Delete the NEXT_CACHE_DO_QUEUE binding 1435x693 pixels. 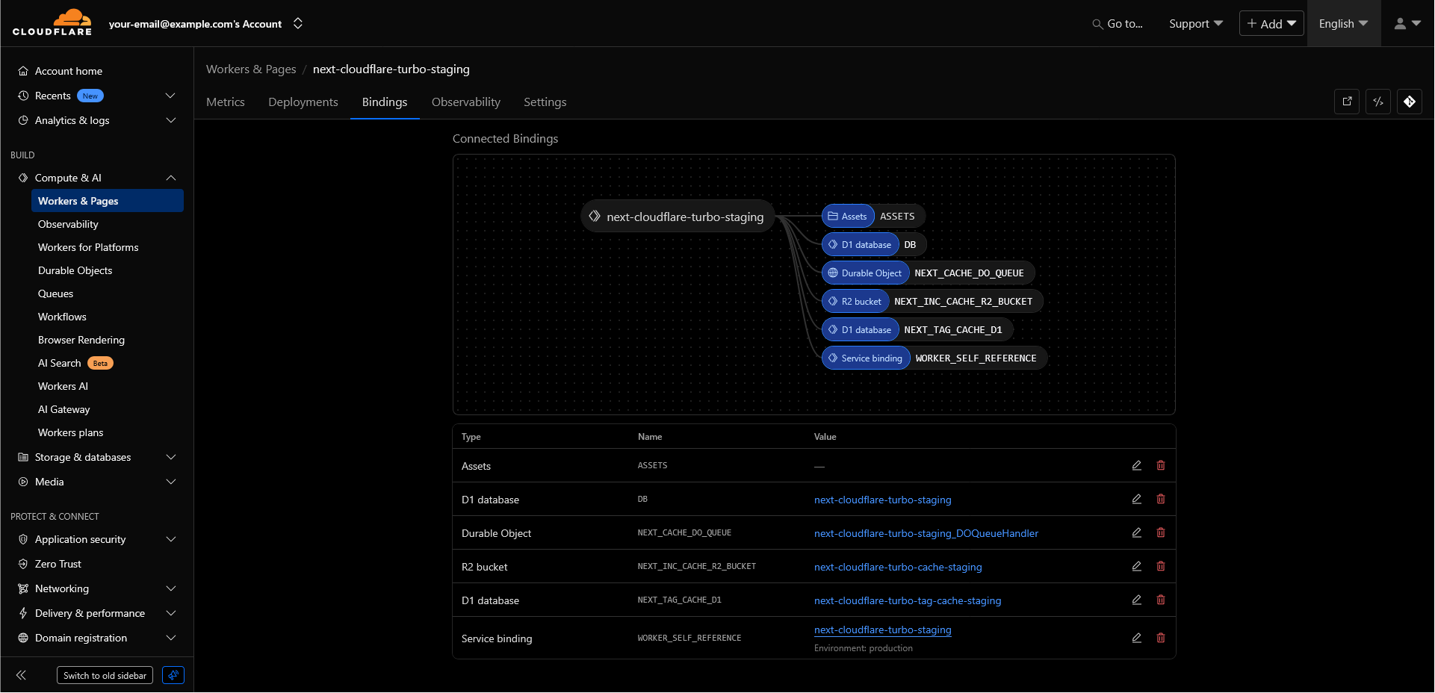1161,532
